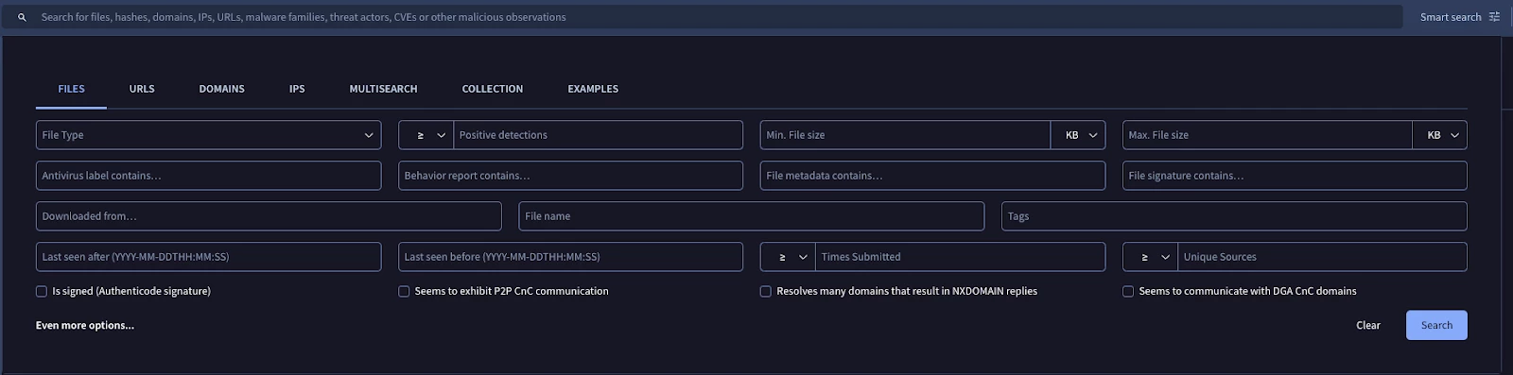Image resolution: width=1513 pixels, height=375 pixels.
Task: Tick Resolves many domains NXDOMAIN checkbox
Action: pyautogui.click(x=766, y=292)
